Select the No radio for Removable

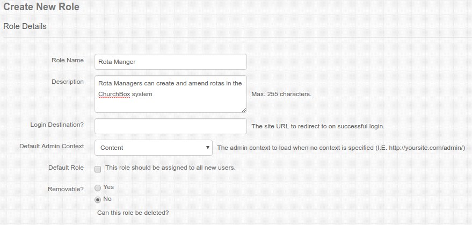click(x=98, y=199)
